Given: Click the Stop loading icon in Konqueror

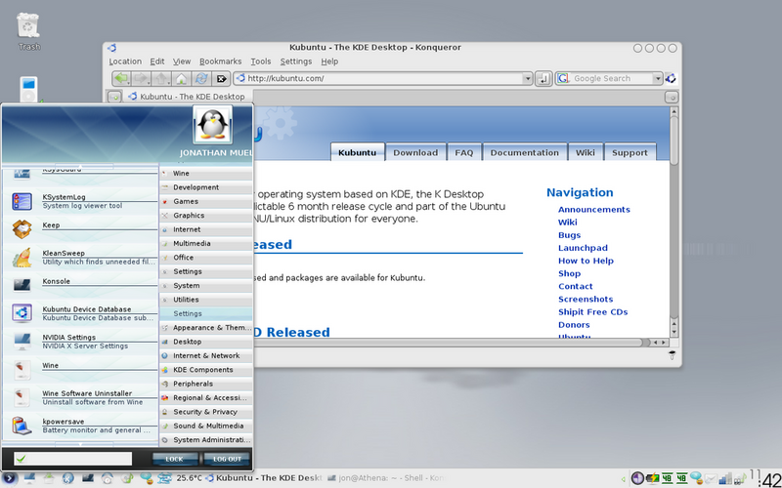Looking at the screenshot, I should (x=222, y=78).
